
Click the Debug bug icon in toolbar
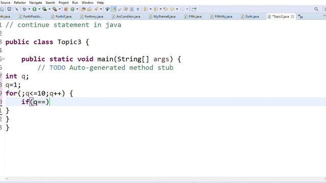click(x=24, y=9)
